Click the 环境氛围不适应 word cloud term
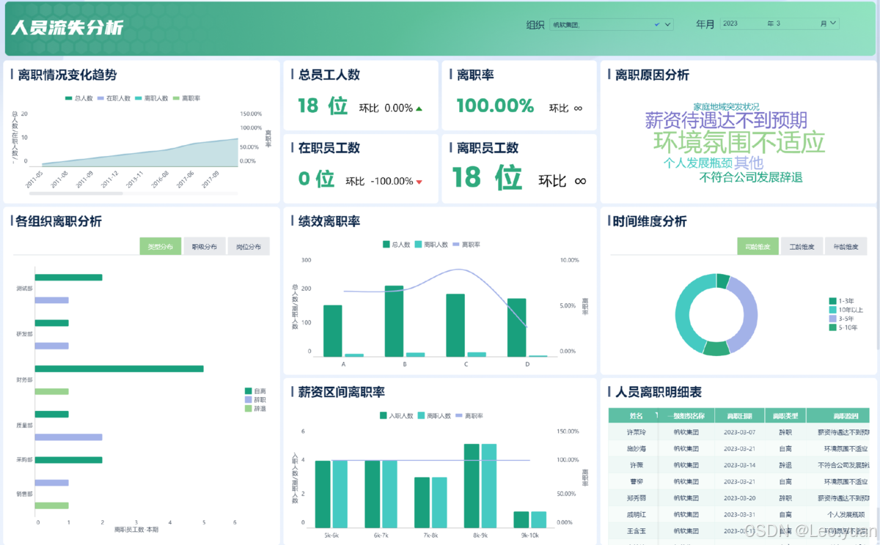Image resolution: width=880 pixels, height=545 pixels. coord(739,142)
